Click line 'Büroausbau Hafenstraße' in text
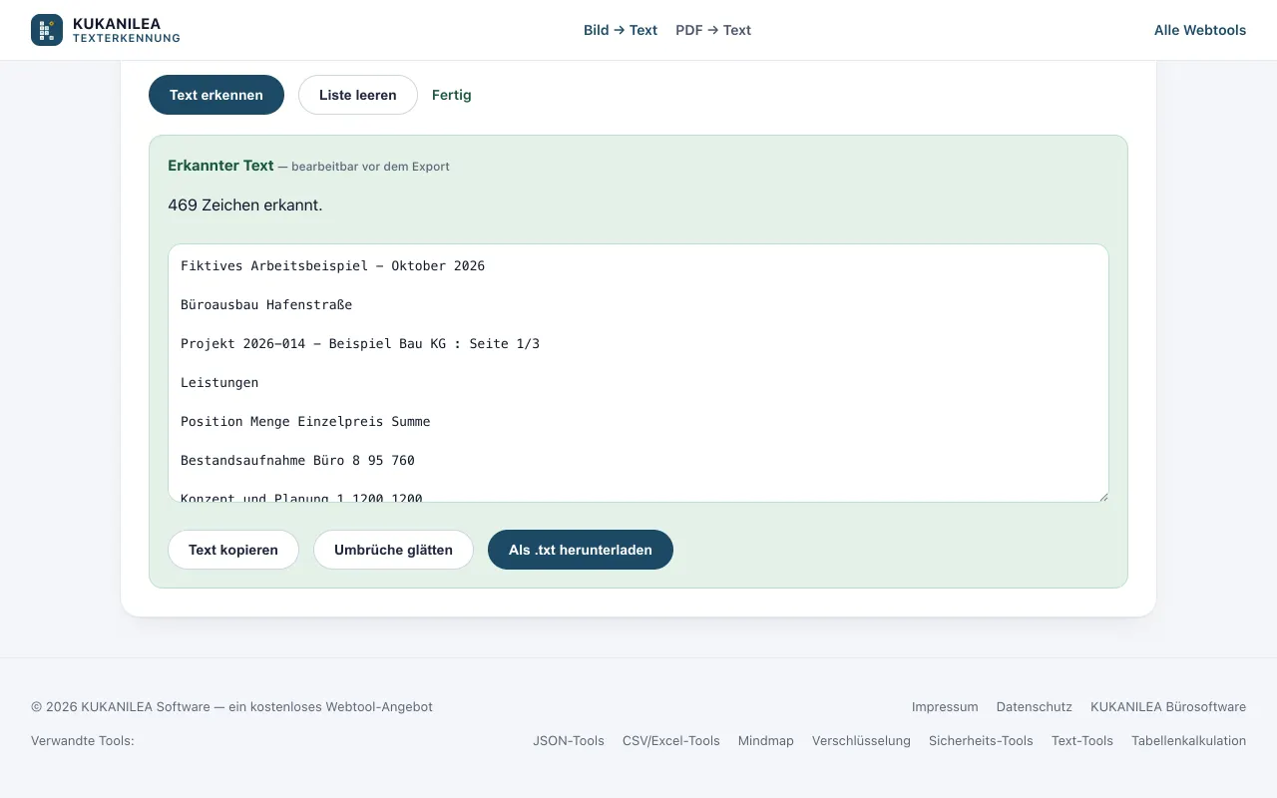Viewport: 1277px width, 798px height. point(266,304)
